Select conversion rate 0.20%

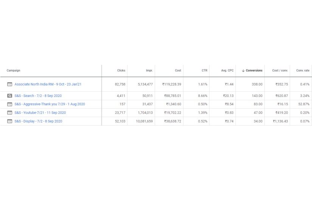click(305, 113)
